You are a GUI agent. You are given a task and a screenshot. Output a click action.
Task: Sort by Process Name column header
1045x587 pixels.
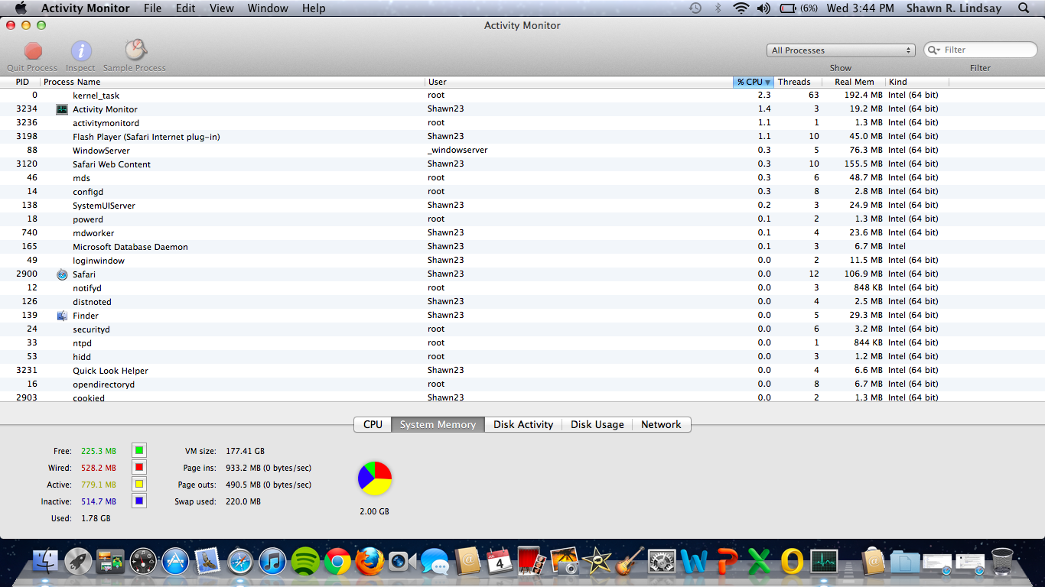coord(233,82)
